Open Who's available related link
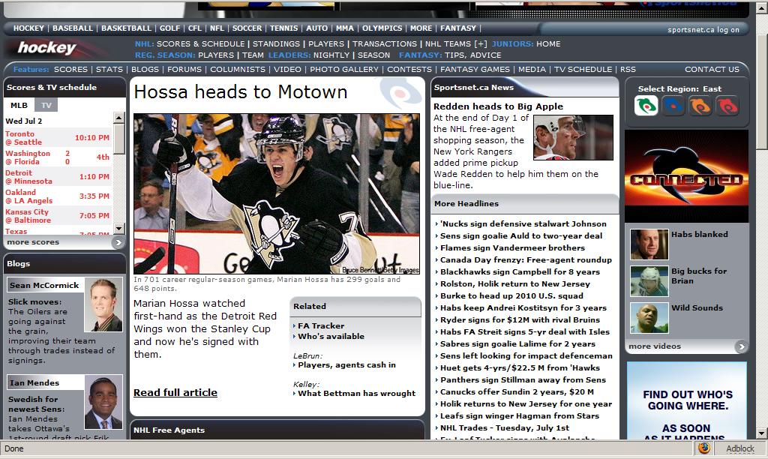The image size is (768, 459). tap(331, 337)
